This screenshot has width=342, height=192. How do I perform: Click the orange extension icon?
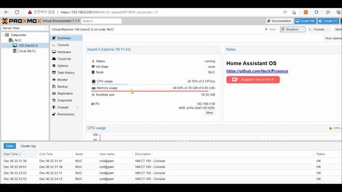click(306, 12)
